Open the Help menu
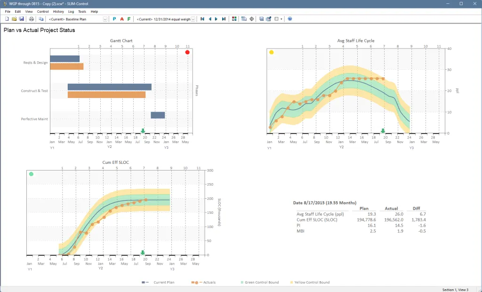The width and height of the screenshot is (482, 292). 94,11
